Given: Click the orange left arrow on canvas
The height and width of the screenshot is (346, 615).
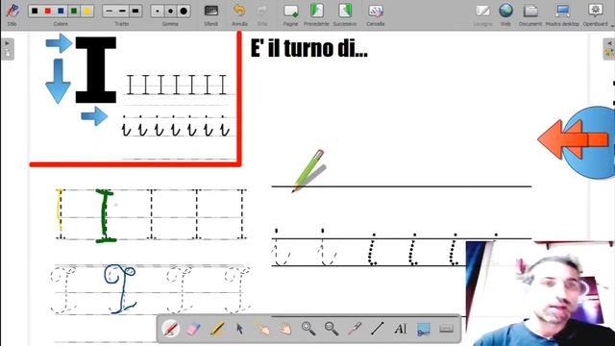Looking at the screenshot, I should [x=573, y=139].
